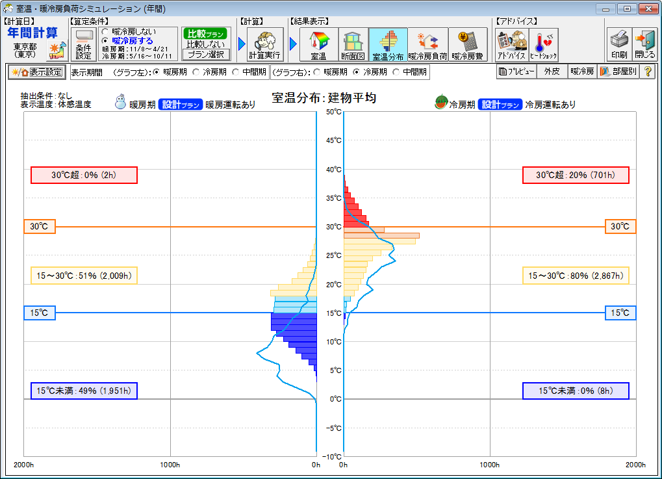Image resolution: width=662 pixels, height=479 pixels.
Task: Click the 閉じる close door icon
Action: pos(644,44)
